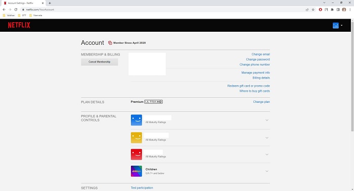
Task: Restore down the browser window
Action: point(341,3)
